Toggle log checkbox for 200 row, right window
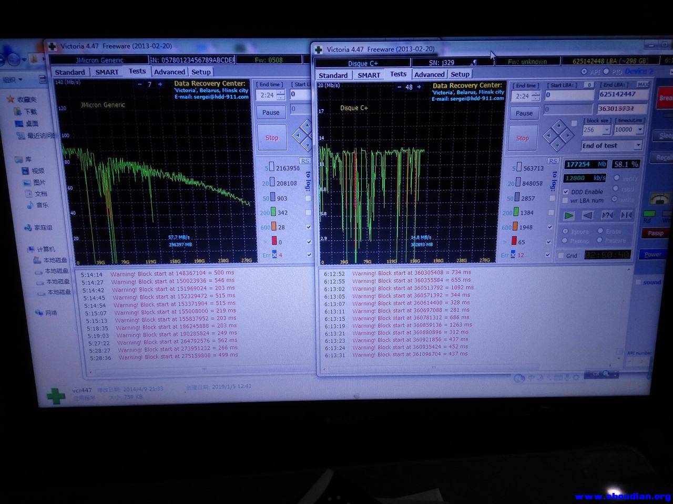The width and height of the screenshot is (673, 504). click(x=551, y=213)
